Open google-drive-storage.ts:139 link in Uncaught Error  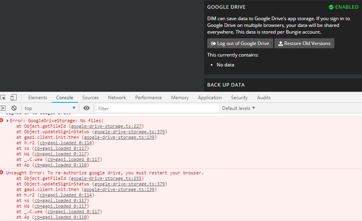(x=119, y=189)
